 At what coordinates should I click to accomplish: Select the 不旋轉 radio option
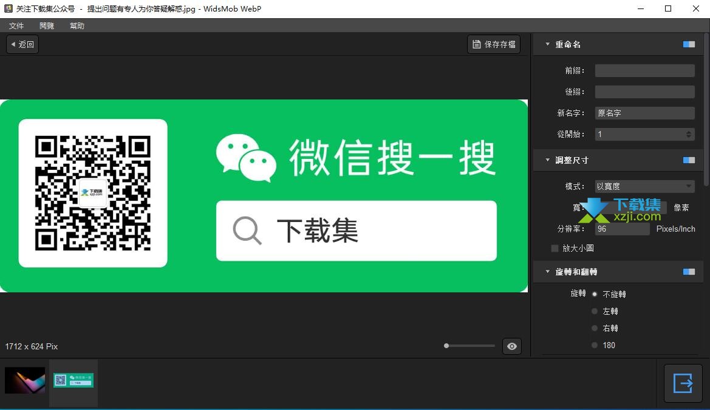pyautogui.click(x=595, y=294)
